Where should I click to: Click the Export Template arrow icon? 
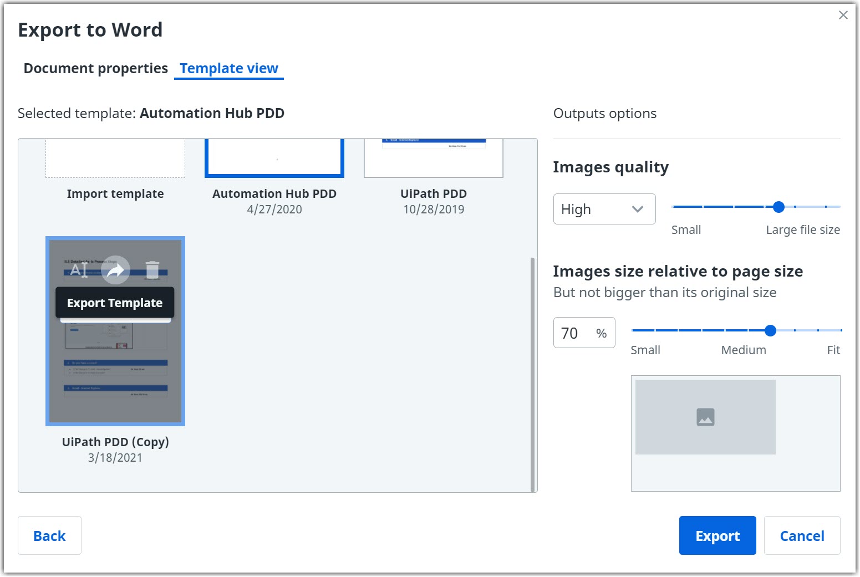point(115,270)
